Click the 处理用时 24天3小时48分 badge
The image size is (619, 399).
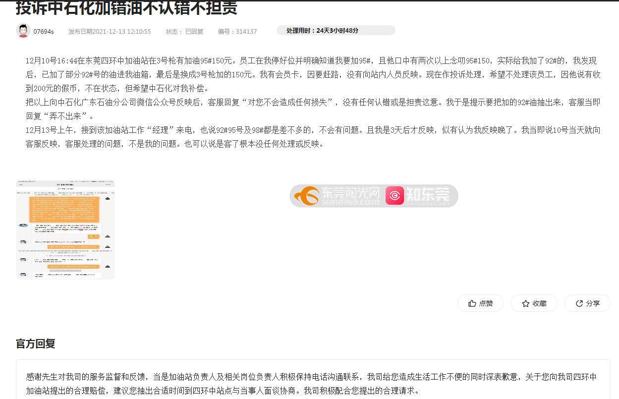(x=336, y=31)
